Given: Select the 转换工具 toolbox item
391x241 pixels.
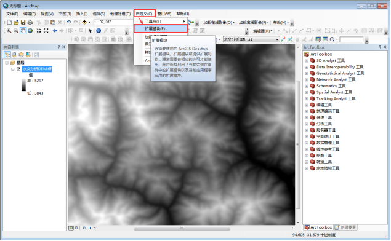Looking at the screenshot, I should click(x=324, y=162).
